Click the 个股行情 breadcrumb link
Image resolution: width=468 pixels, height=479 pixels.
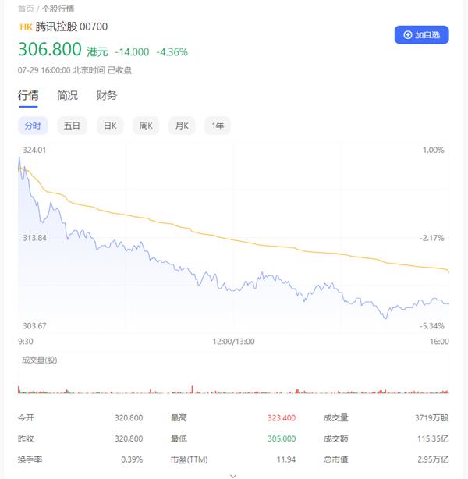click(x=58, y=9)
